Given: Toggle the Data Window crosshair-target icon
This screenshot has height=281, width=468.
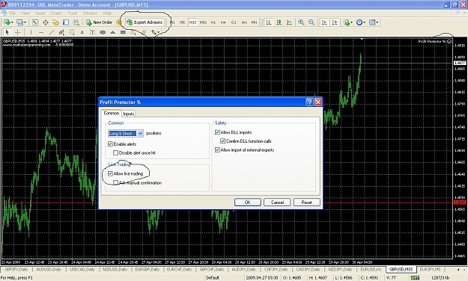Looking at the screenshot, I should coord(46,22).
